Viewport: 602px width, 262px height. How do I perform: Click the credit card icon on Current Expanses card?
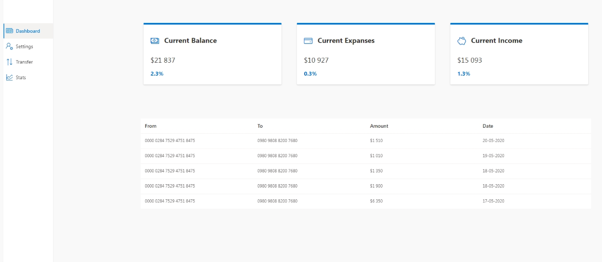coord(308,40)
